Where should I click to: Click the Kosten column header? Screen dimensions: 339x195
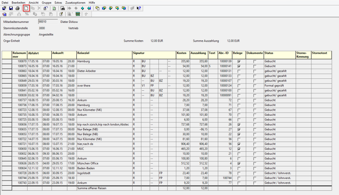click(183, 55)
